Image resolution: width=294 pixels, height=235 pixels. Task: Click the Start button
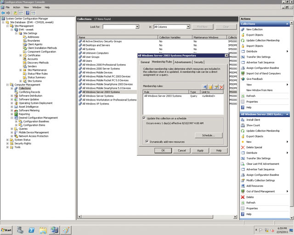point(6,230)
